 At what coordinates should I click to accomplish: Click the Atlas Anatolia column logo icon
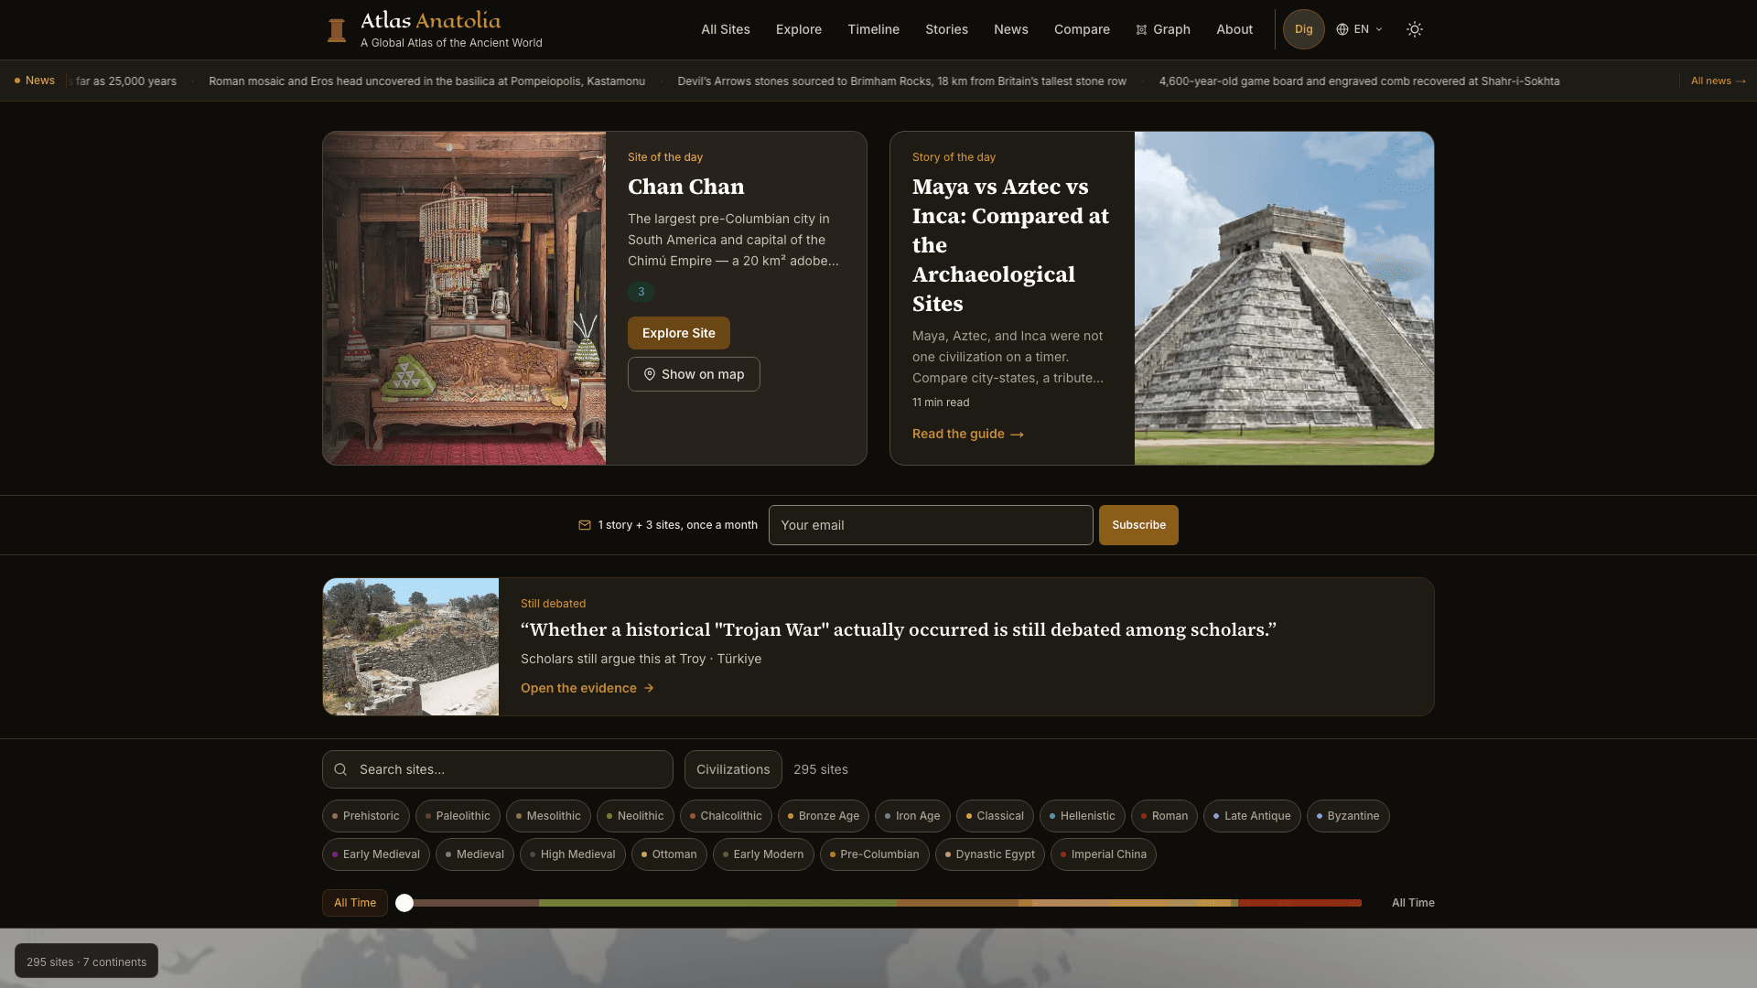click(337, 30)
